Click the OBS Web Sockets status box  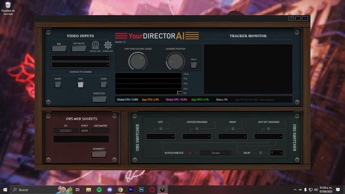click(81, 139)
